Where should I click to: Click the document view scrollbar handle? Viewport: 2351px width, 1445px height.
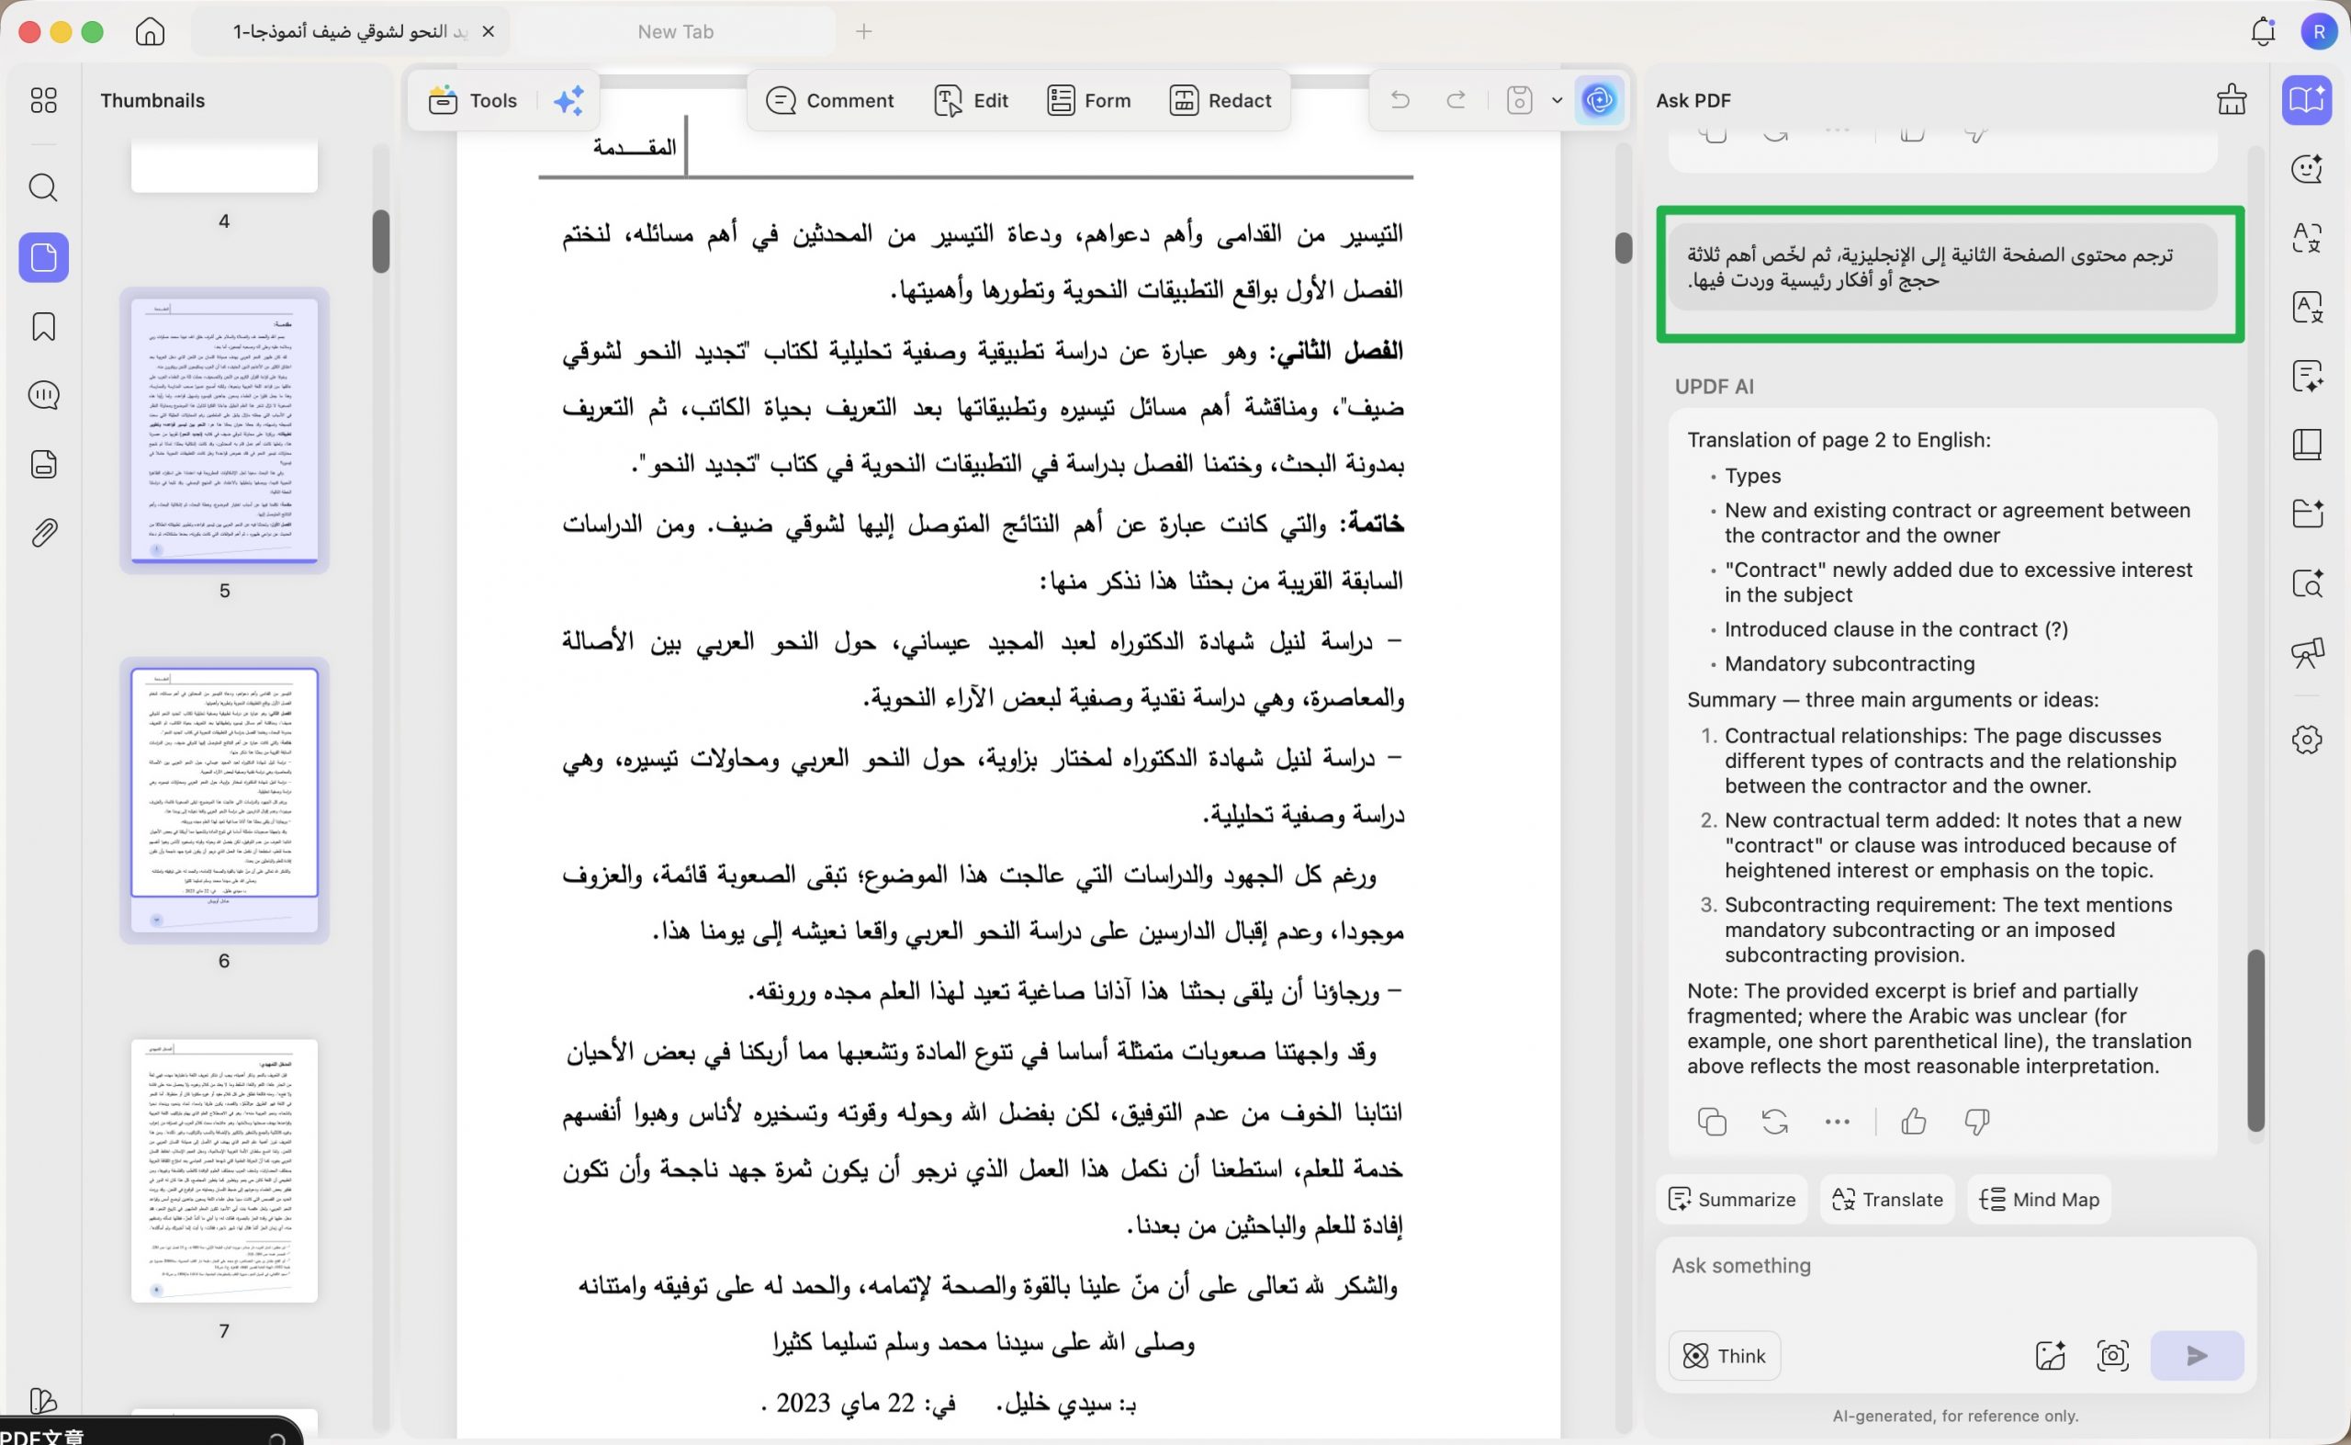pos(1623,247)
